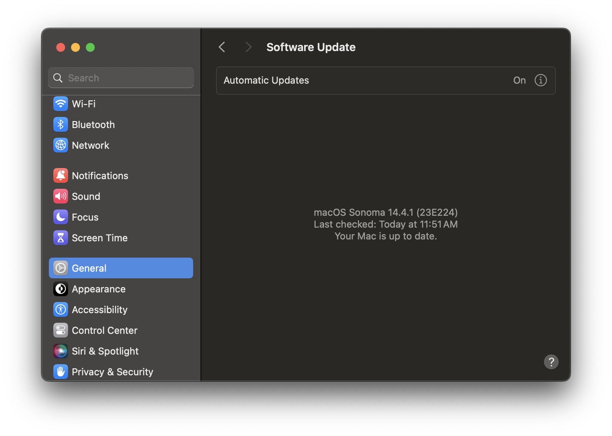612x436 pixels.
Task: Focus the Search field
Action: [x=121, y=78]
